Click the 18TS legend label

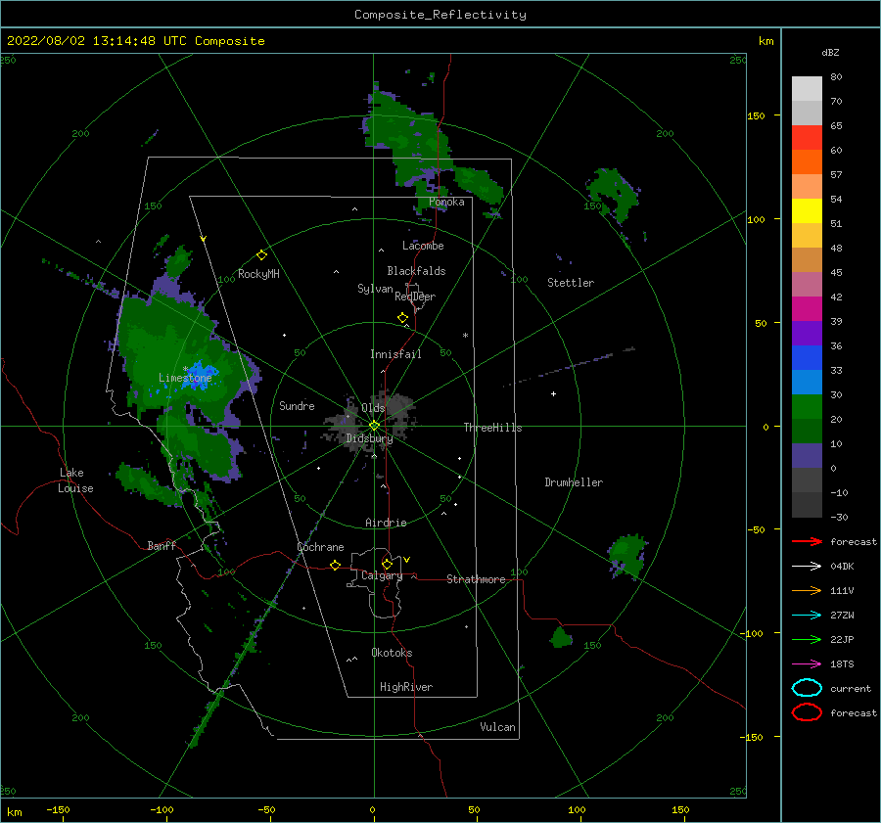(x=842, y=664)
